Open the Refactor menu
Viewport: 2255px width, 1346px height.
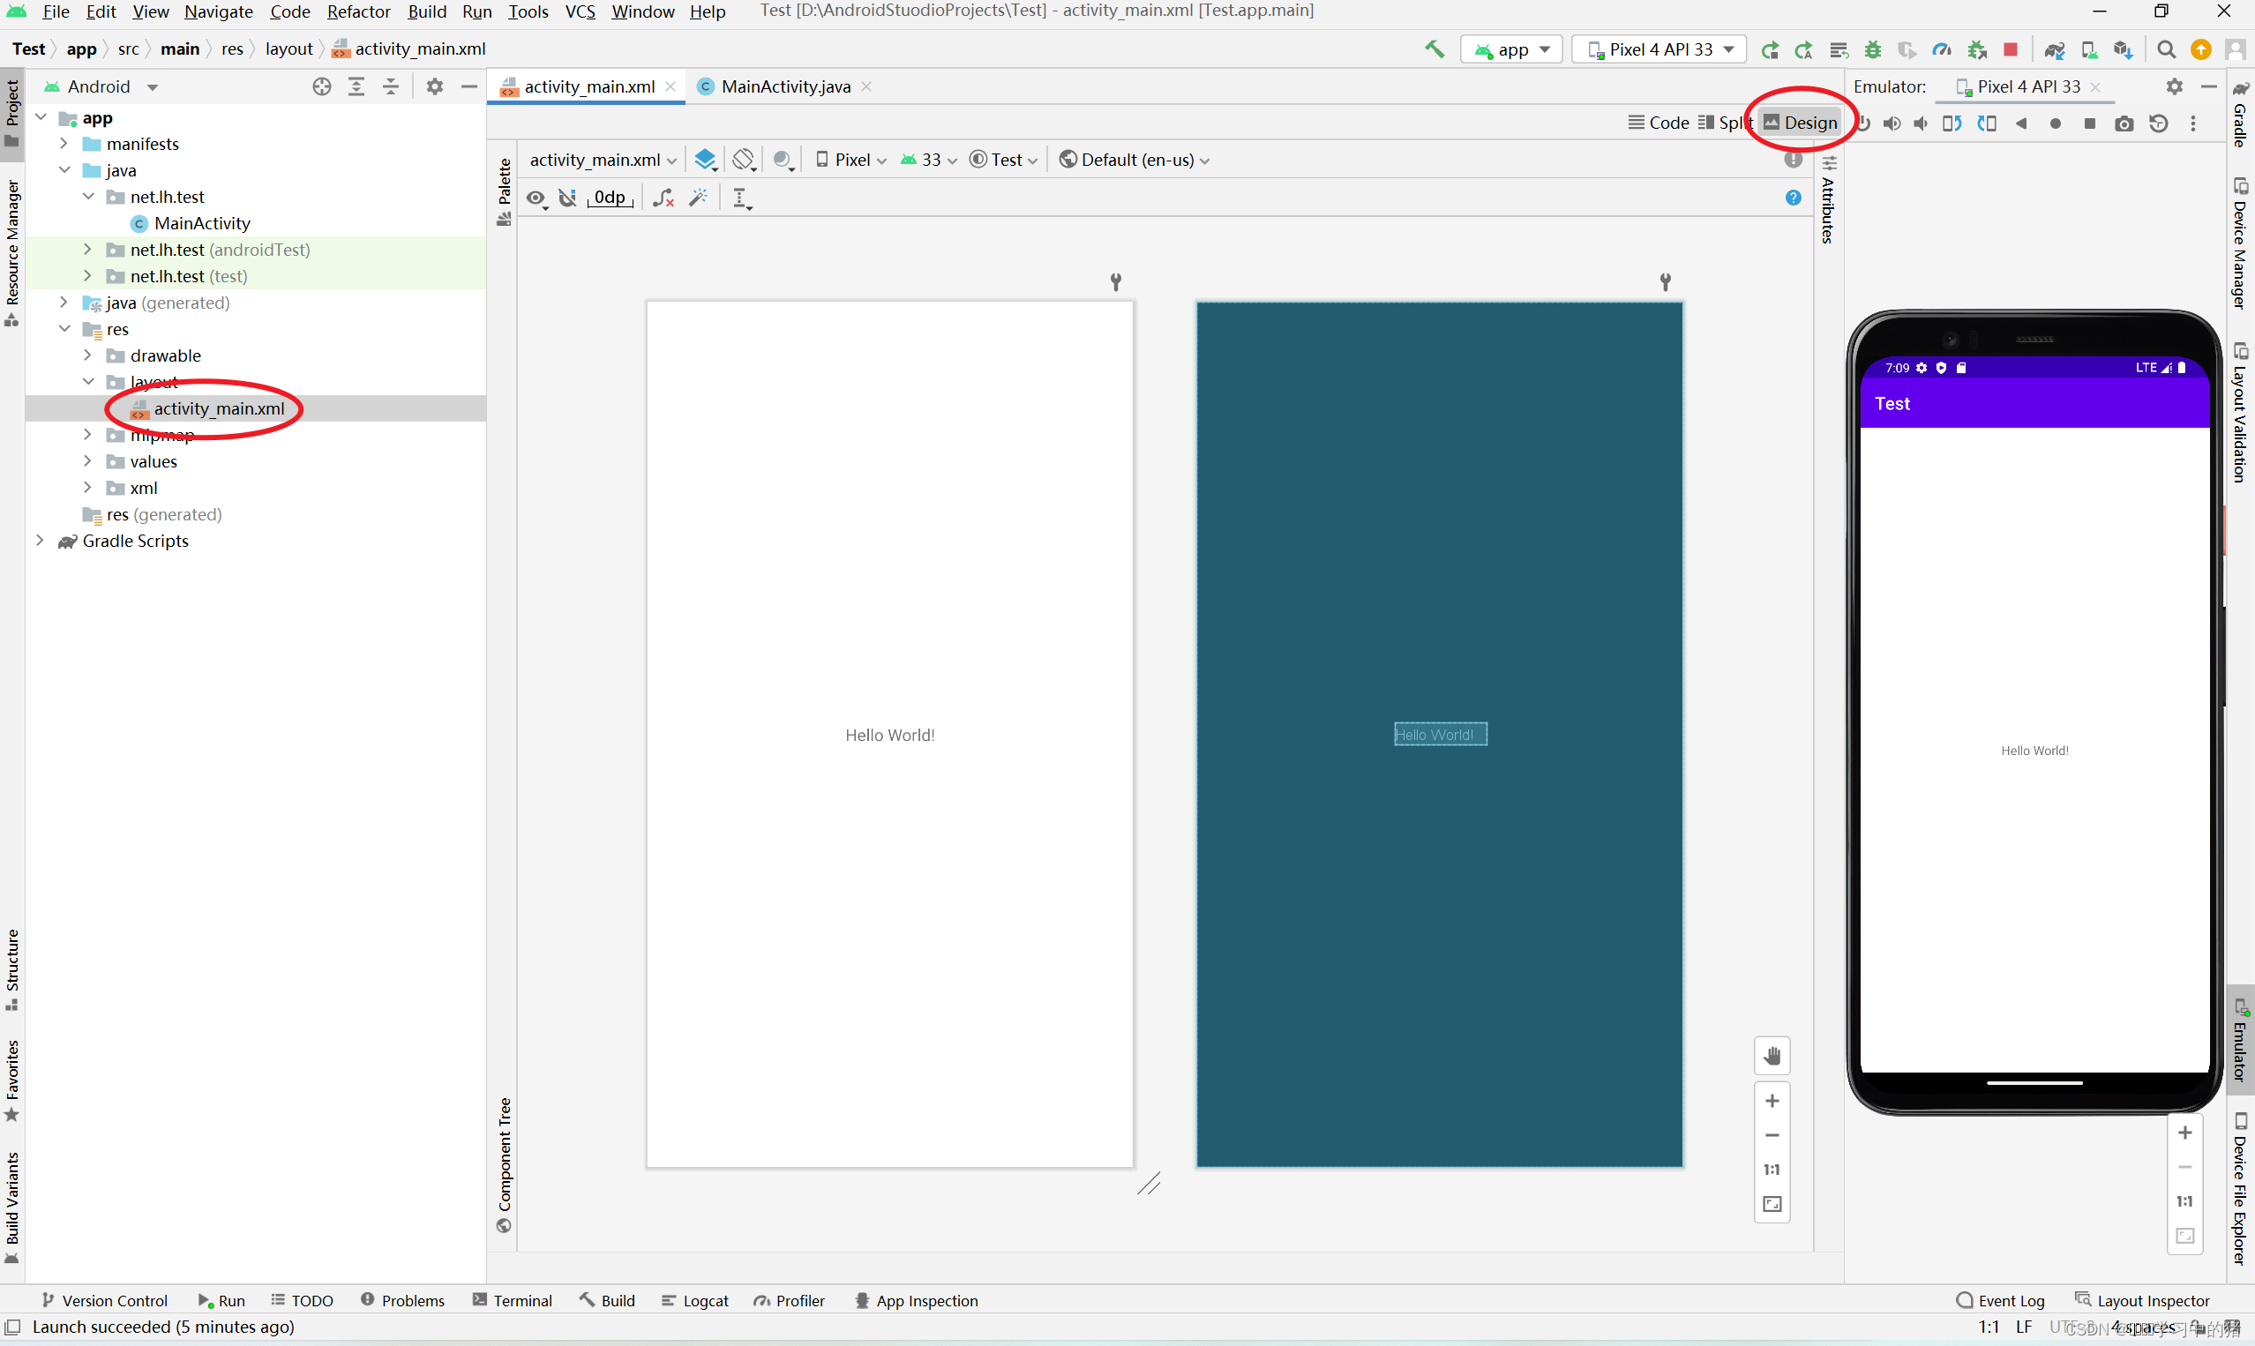358,11
